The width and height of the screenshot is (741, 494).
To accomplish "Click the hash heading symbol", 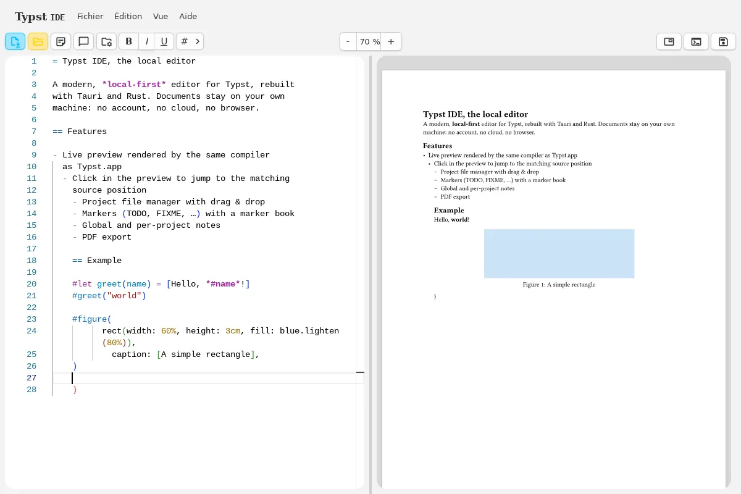I will point(184,41).
